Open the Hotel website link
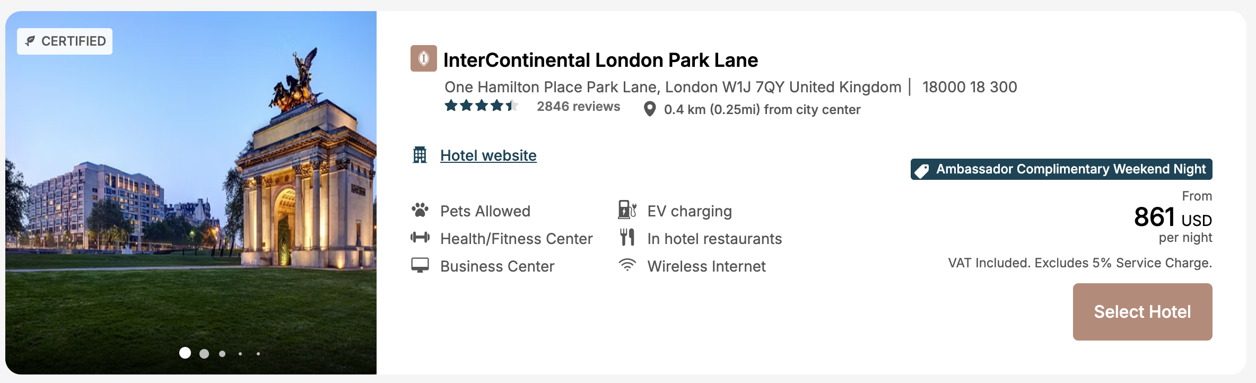The image size is (1256, 383). pyautogui.click(x=488, y=155)
